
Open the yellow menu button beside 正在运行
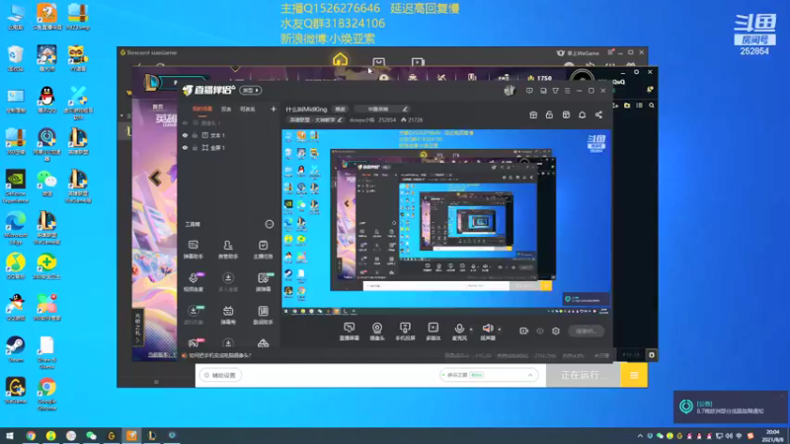coord(634,375)
